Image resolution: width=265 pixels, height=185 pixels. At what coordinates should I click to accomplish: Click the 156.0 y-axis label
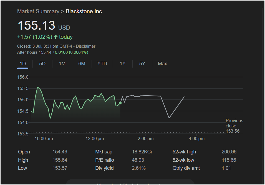click(x=23, y=77)
